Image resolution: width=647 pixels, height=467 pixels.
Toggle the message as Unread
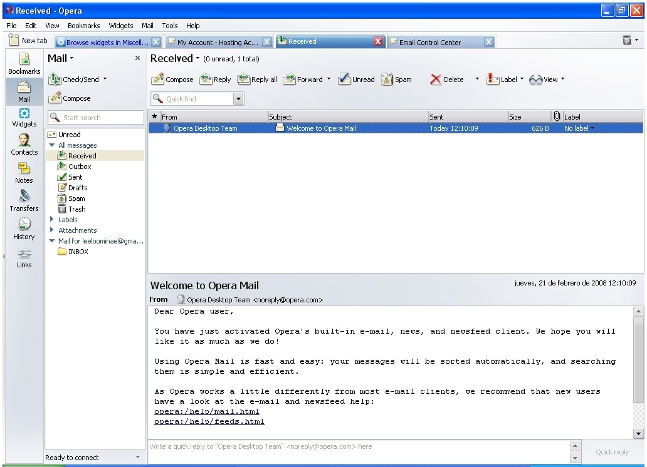356,80
